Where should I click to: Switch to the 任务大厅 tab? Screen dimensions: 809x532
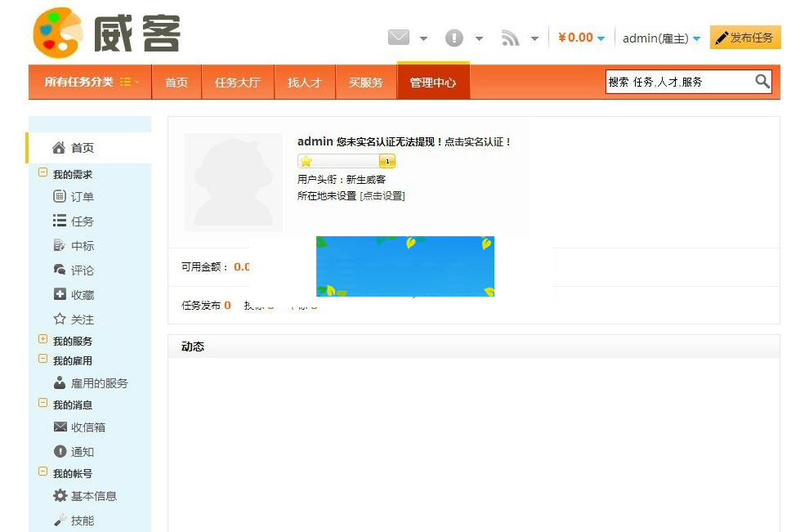click(237, 82)
